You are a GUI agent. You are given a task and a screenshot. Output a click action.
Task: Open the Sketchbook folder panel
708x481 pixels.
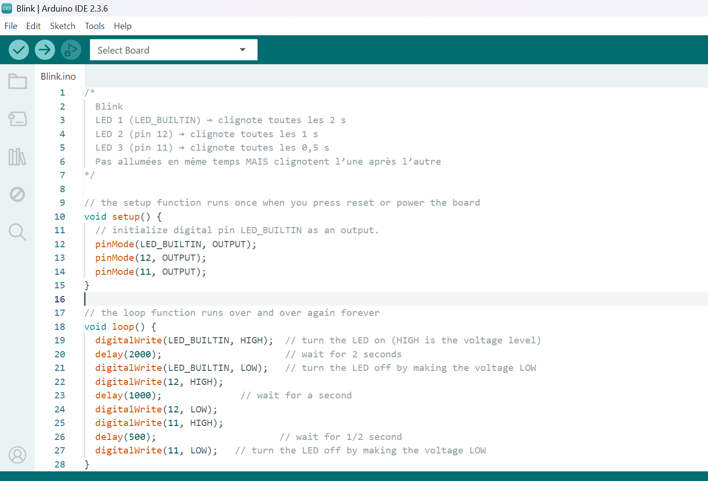[x=17, y=81]
